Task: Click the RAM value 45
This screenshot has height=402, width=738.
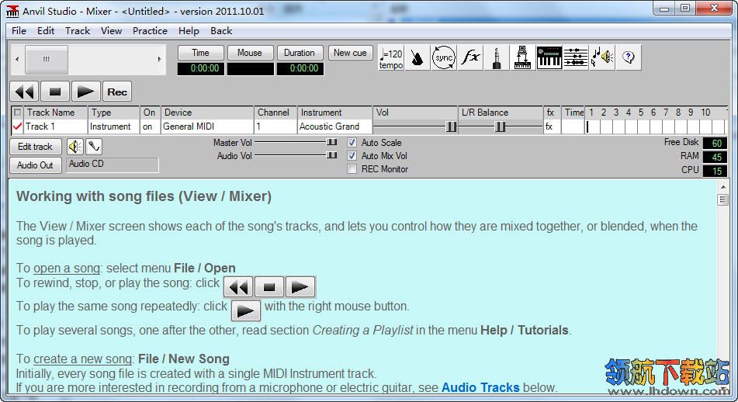Action: click(x=715, y=158)
